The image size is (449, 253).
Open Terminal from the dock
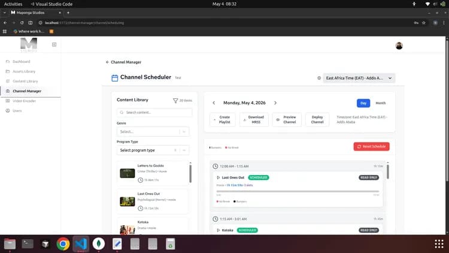(28, 244)
